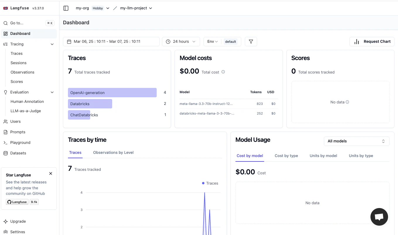Click the Tracing list icon
This screenshot has height=235, width=398.
click(6, 44)
